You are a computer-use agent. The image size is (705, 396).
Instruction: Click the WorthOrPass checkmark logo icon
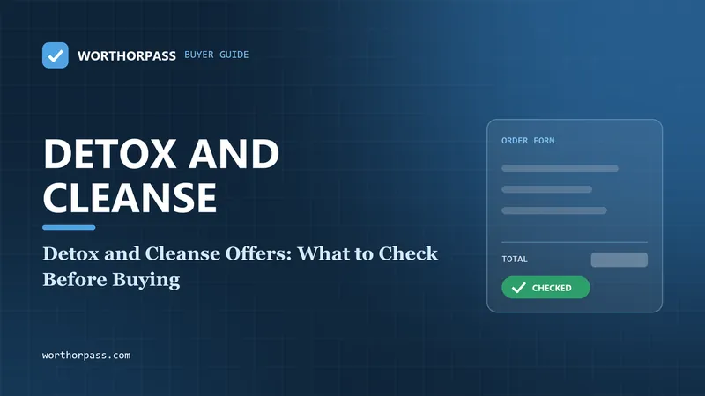(56, 55)
